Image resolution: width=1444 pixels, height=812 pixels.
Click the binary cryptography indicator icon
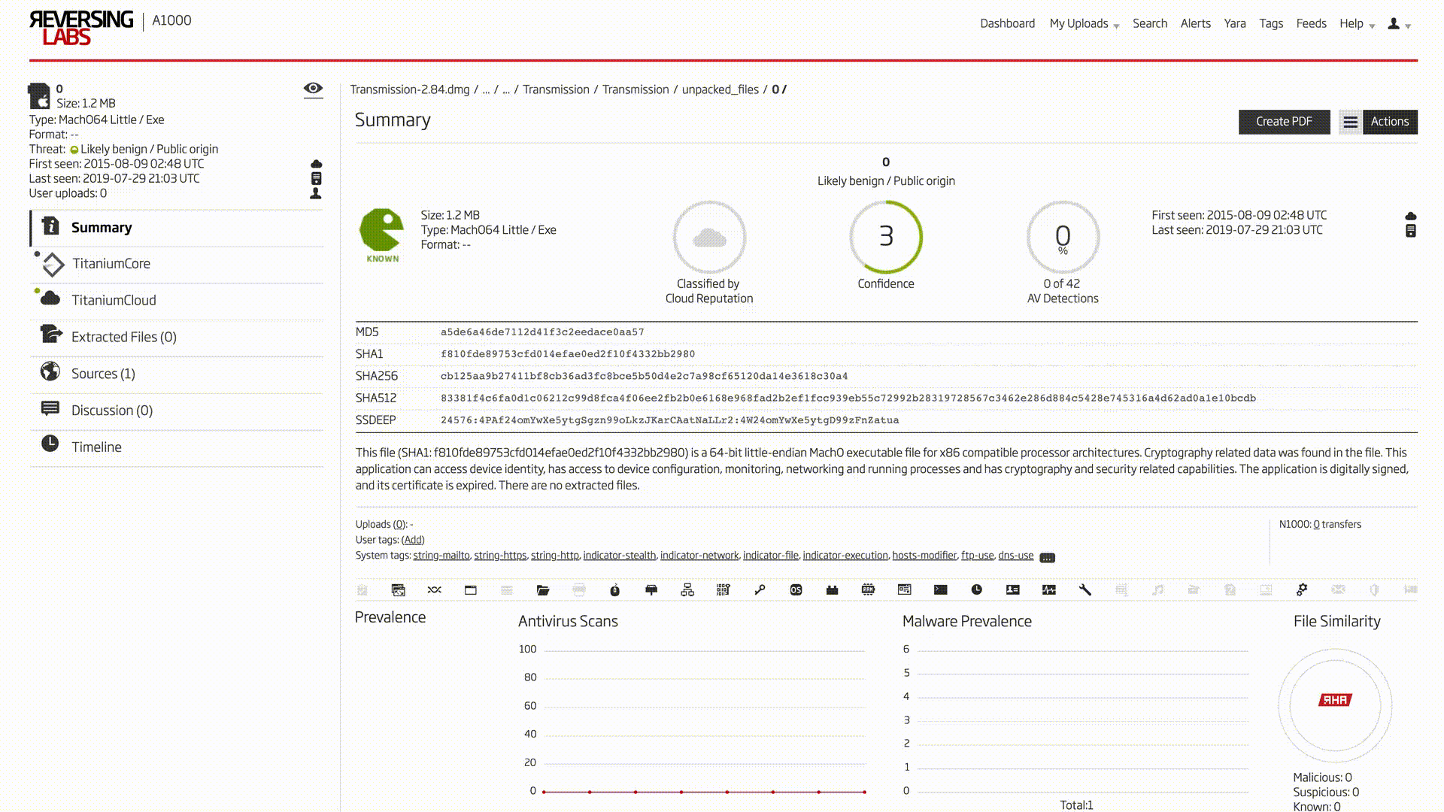point(724,590)
